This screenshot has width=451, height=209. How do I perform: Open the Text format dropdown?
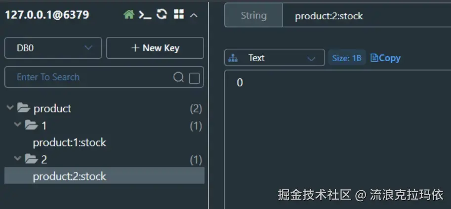(x=275, y=58)
